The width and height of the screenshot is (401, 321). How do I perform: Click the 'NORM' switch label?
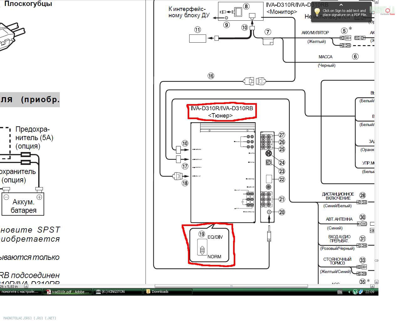coord(214,256)
